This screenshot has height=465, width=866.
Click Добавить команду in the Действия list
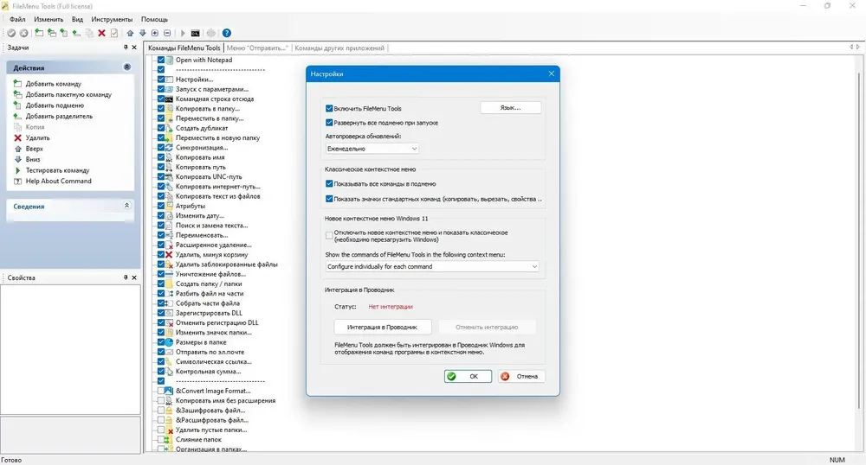click(x=53, y=84)
